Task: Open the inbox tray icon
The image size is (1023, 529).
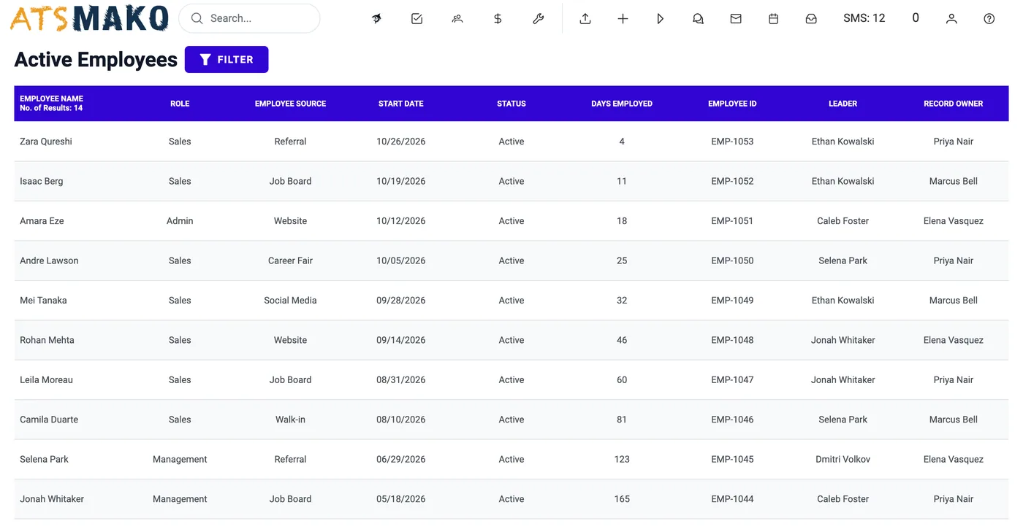Action: coord(811,19)
